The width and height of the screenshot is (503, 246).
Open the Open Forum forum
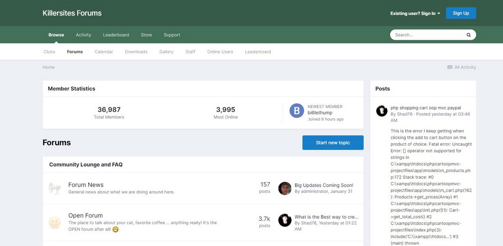(x=86, y=215)
